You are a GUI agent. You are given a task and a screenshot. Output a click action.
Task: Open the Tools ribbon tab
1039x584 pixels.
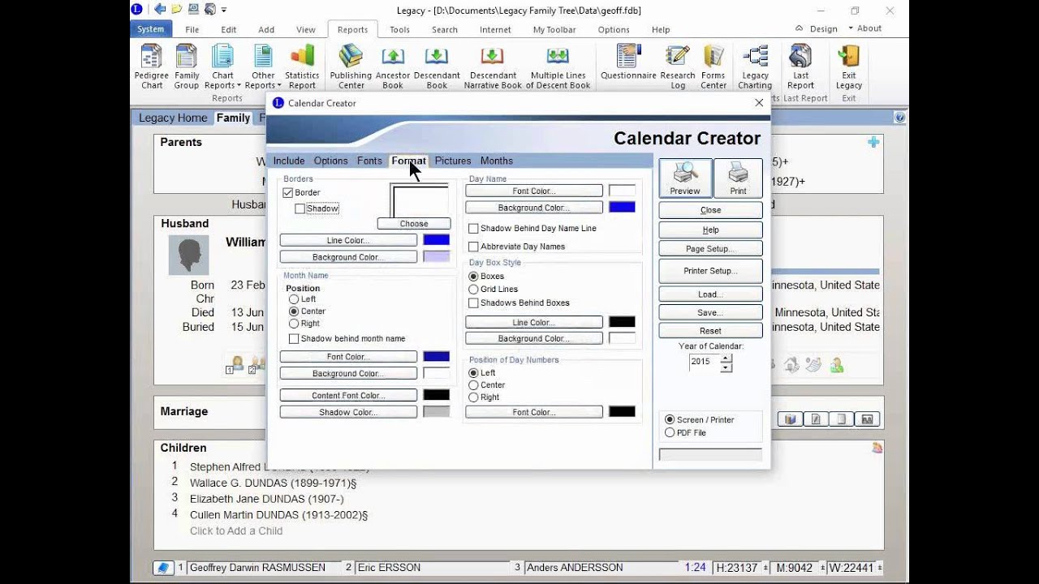pos(399,29)
